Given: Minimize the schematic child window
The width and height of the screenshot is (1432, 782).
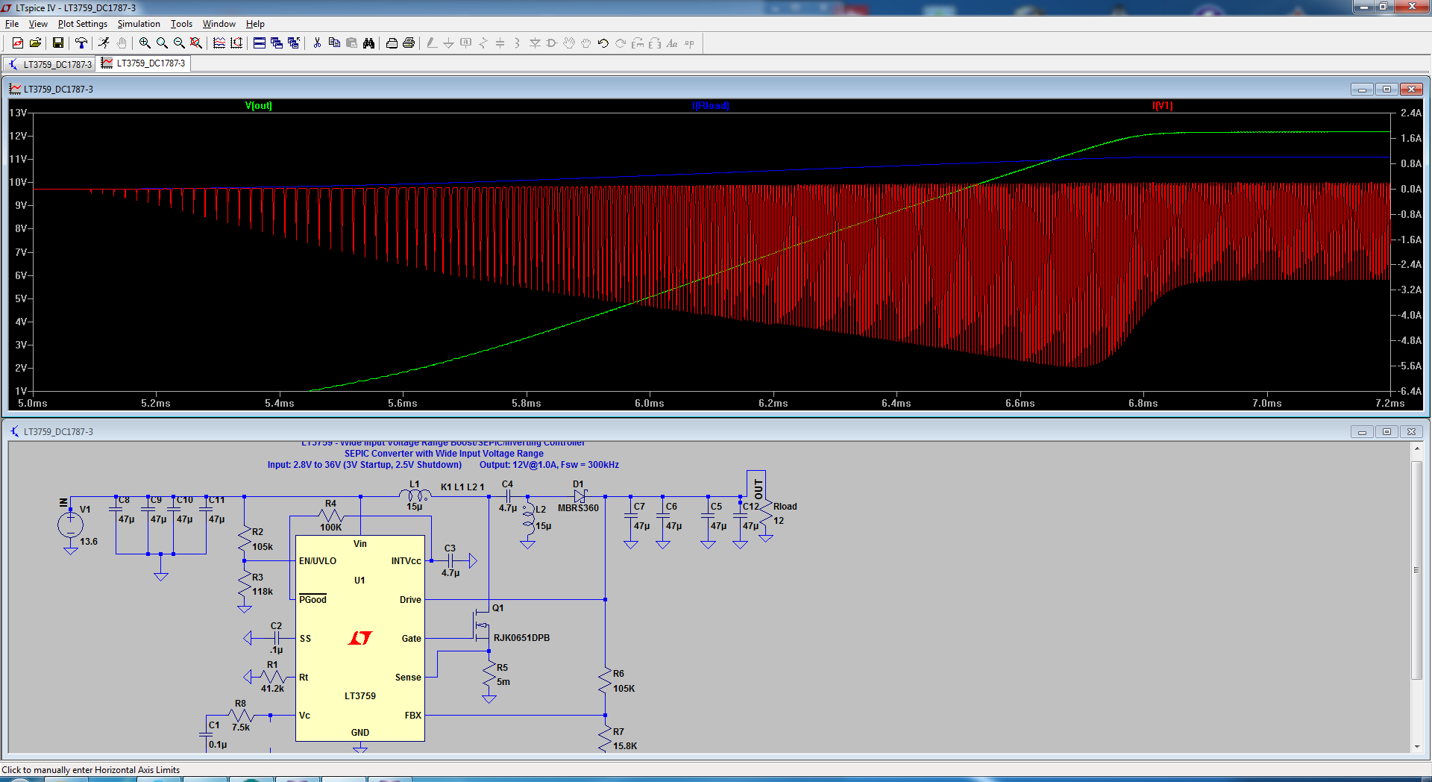Looking at the screenshot, I should pos(1362,432).
